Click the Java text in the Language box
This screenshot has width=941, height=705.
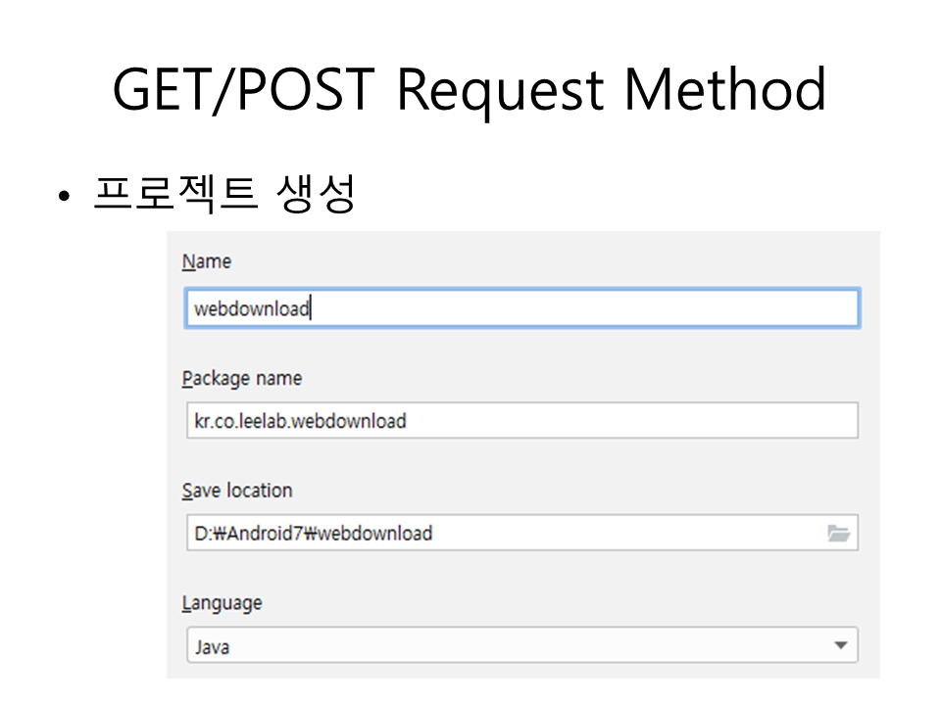point(212,647)
